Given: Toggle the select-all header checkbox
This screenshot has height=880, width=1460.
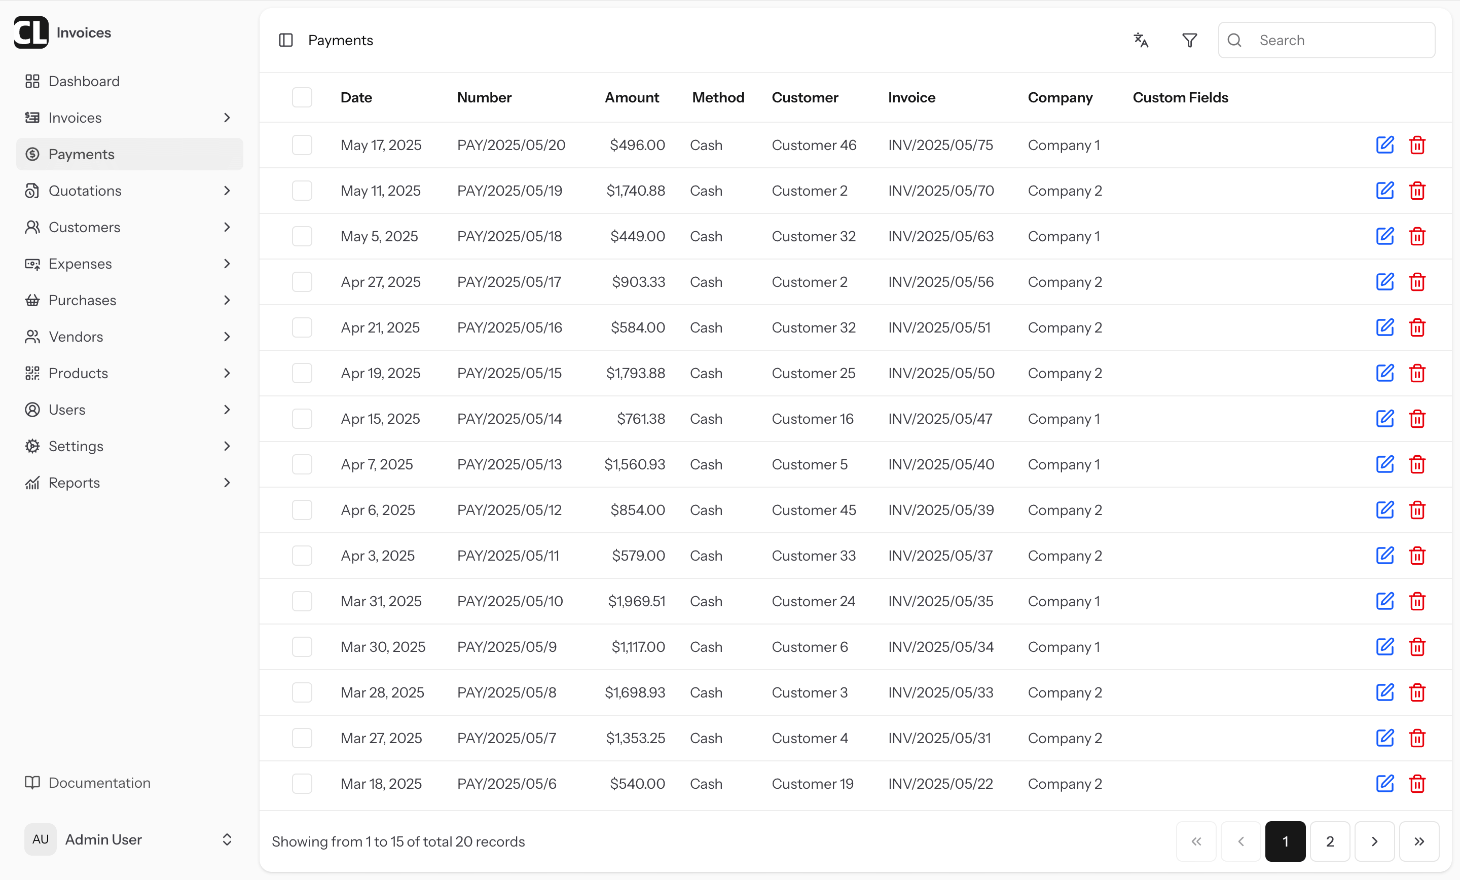Looking at the screenshot, I should pos(302,97).
